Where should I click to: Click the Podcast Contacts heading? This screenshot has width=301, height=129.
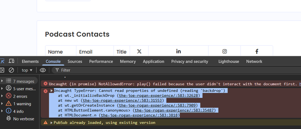pyautogui.click(x=77, y=34)
